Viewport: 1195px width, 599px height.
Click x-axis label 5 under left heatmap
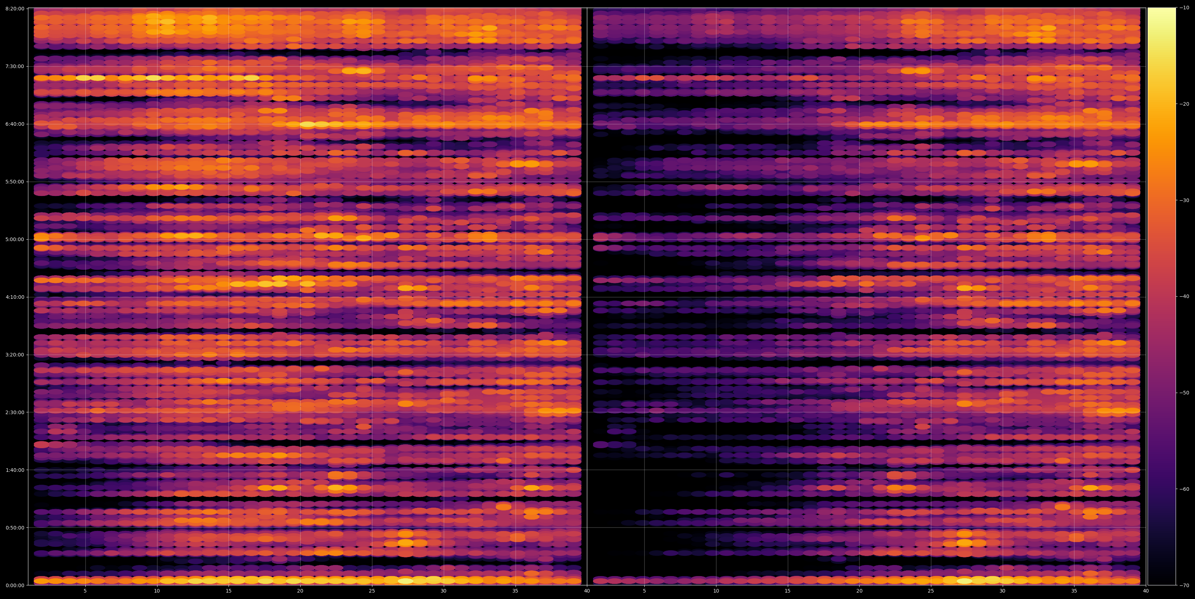[85, 591]
